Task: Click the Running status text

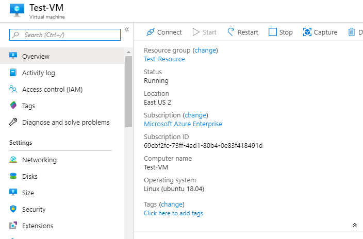Action: click(x=156, y=81)
